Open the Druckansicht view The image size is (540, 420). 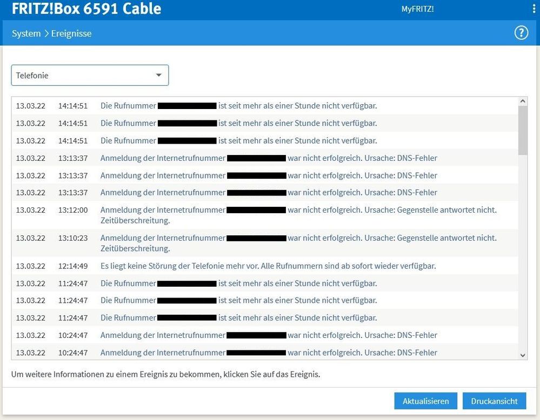click(x=494, y=401)
